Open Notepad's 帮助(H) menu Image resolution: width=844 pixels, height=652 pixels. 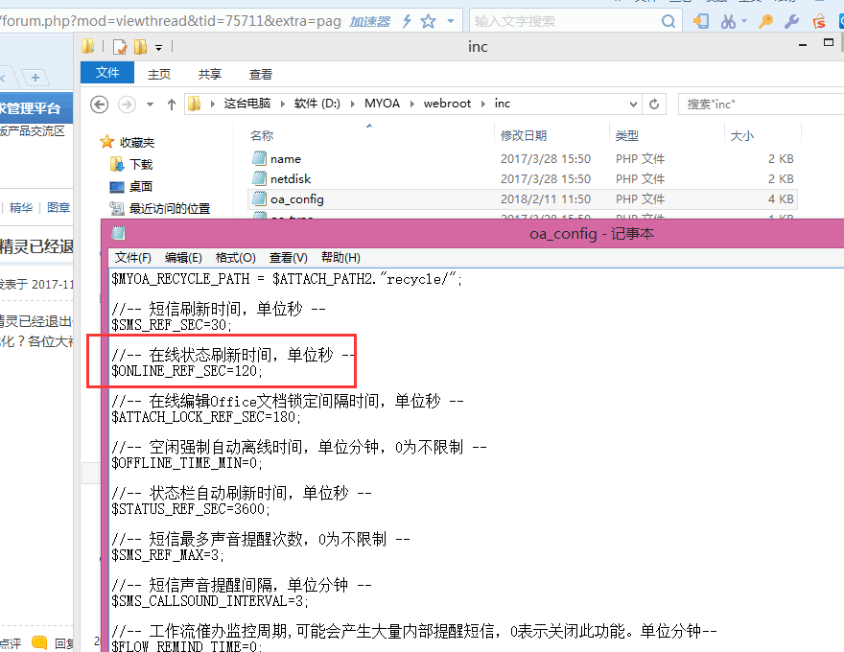click(340, 258)
